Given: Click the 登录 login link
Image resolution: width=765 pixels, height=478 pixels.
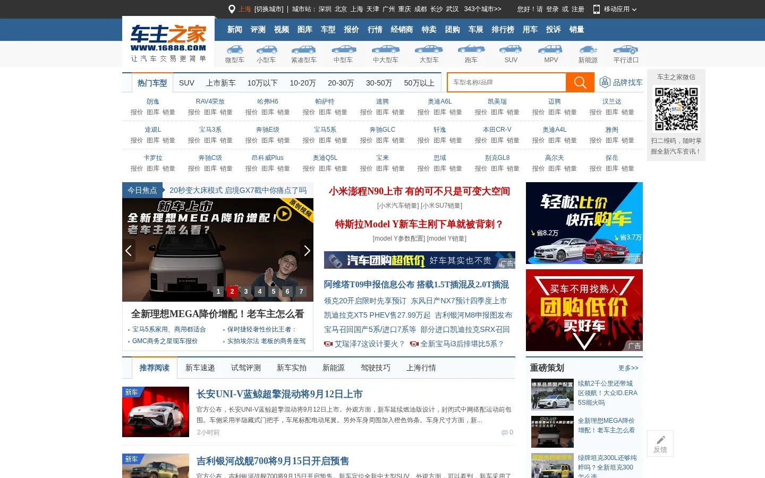Looking at the screenshot, I should (x=552, y=9).
